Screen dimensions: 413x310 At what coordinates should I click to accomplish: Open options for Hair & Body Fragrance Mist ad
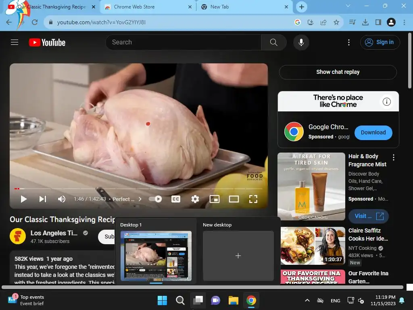click(394, 157)
